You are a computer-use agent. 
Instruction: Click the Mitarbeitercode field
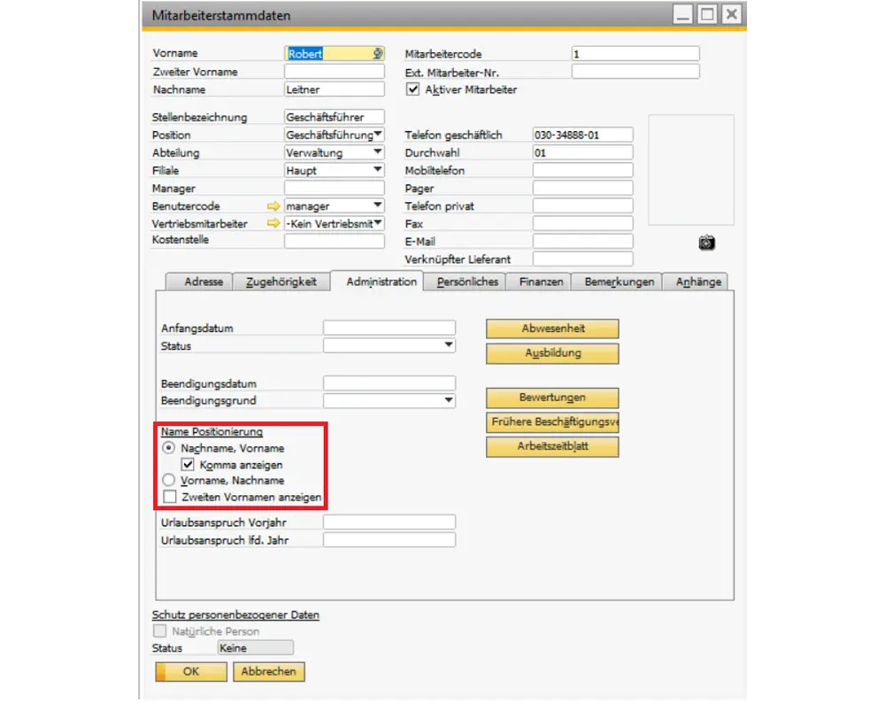tap(635, 54)
